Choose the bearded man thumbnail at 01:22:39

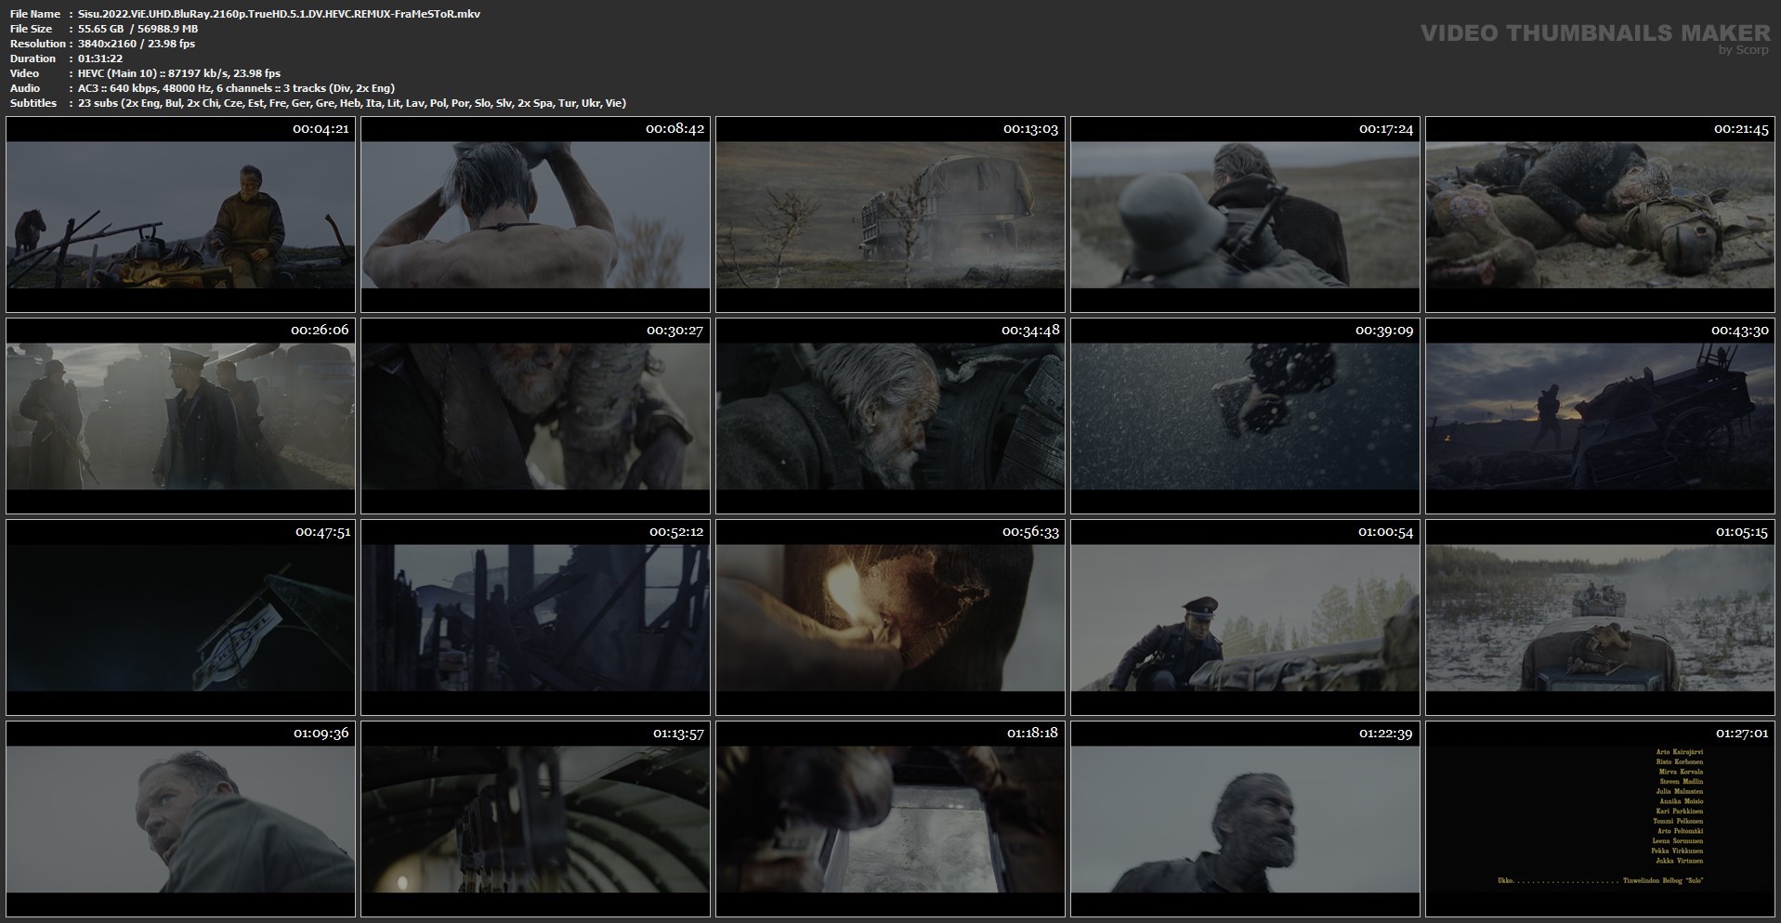click(x=1245, y=819)
